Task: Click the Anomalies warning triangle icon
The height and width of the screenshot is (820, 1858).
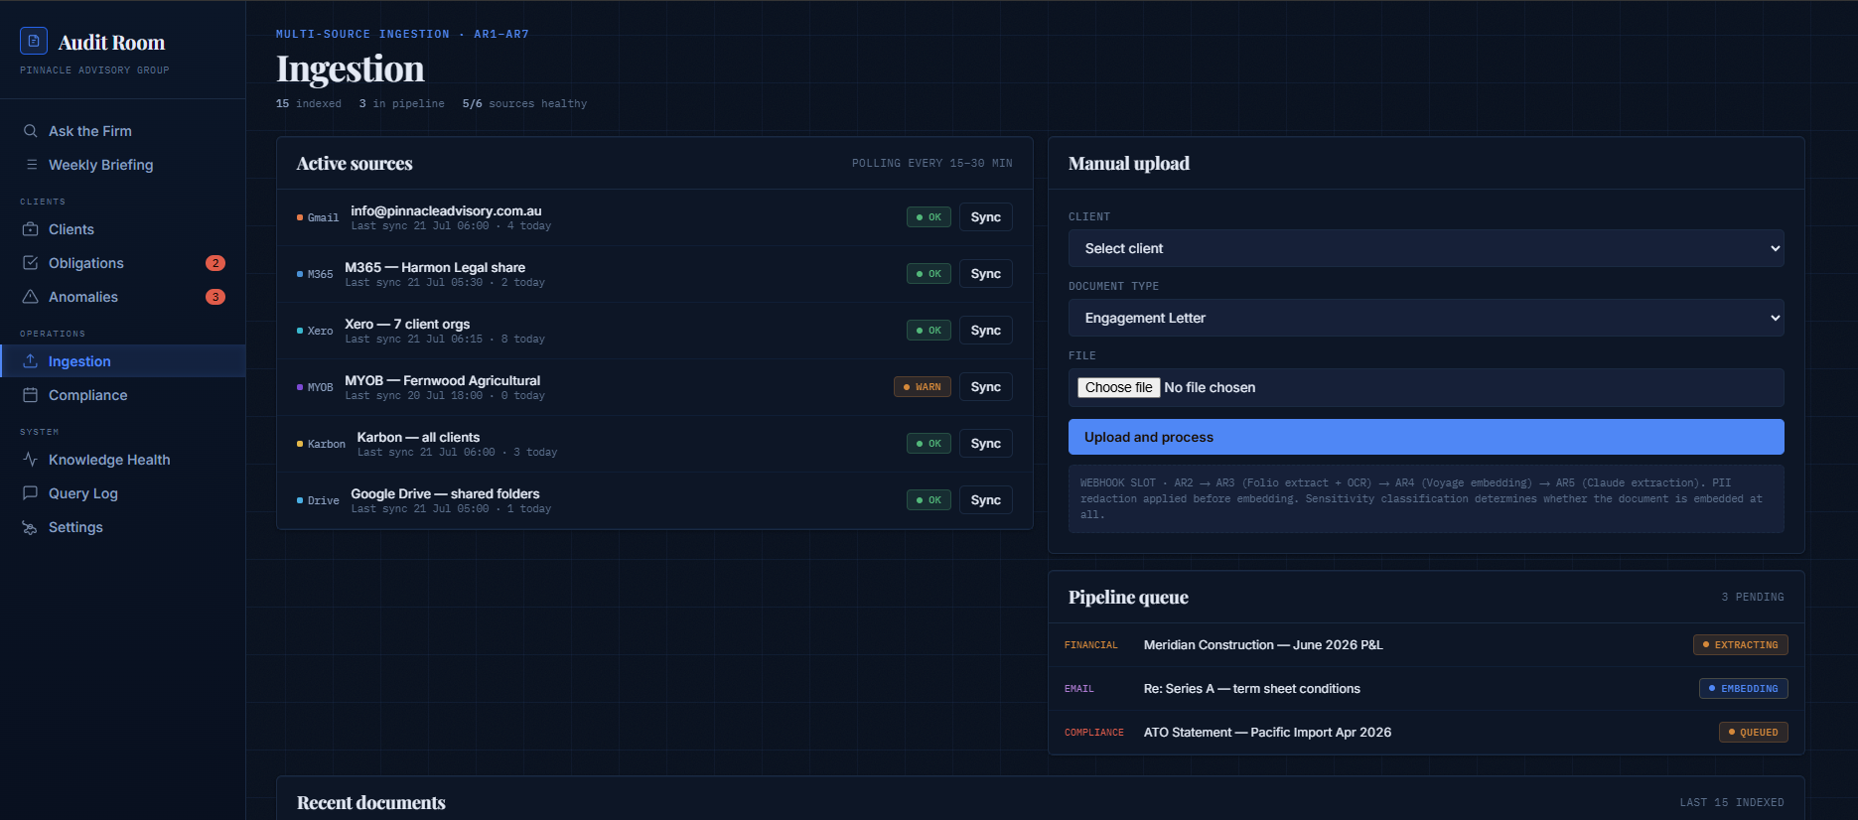Action: [x=31, y=297]
